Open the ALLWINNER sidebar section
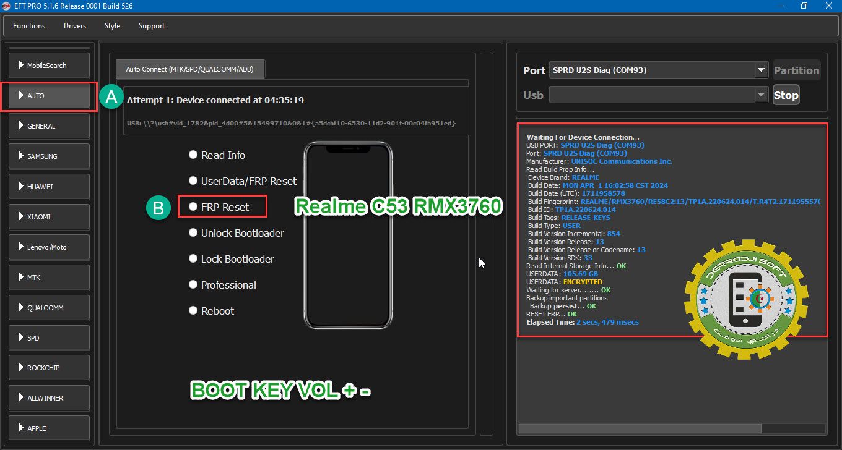This screenshot has width=842, height=450. [50, 398]
